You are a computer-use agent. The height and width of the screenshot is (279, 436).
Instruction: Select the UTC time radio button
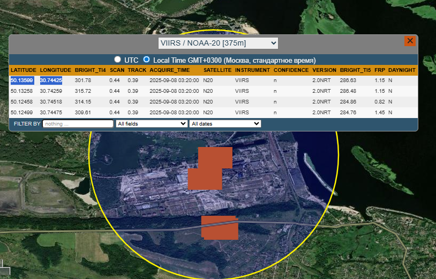pos(117,60)
